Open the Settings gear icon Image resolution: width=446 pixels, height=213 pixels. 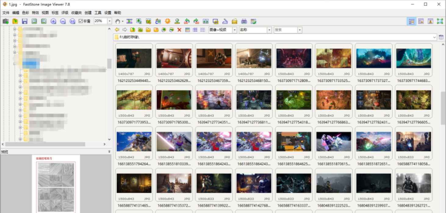tap(168, 21)
